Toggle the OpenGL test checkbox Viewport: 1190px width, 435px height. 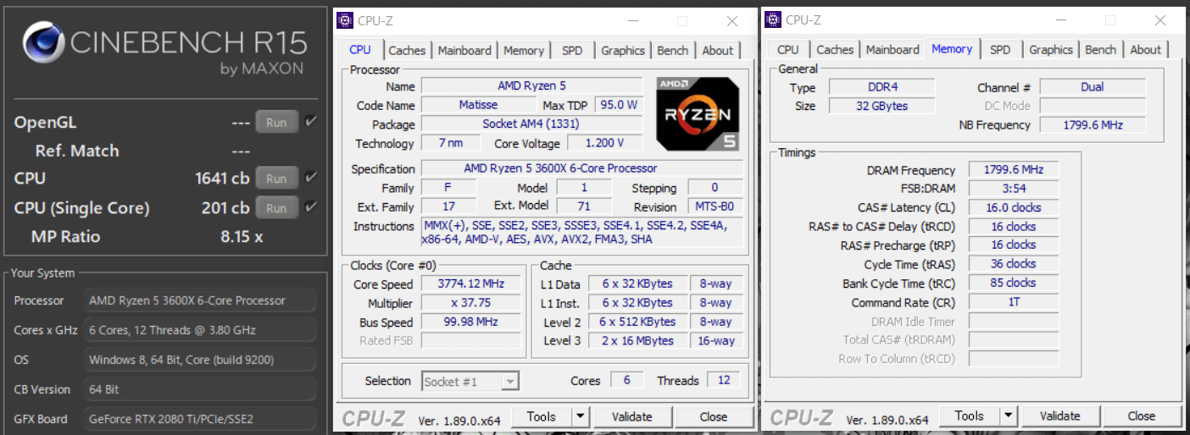click(x=311, y=122)
